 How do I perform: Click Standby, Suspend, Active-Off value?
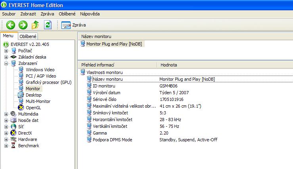[188, 140]
